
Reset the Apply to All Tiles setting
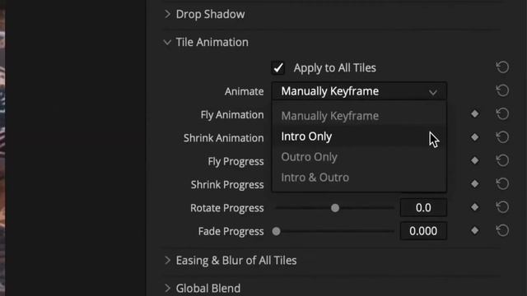pyautogui.click(x=502, y=67)
